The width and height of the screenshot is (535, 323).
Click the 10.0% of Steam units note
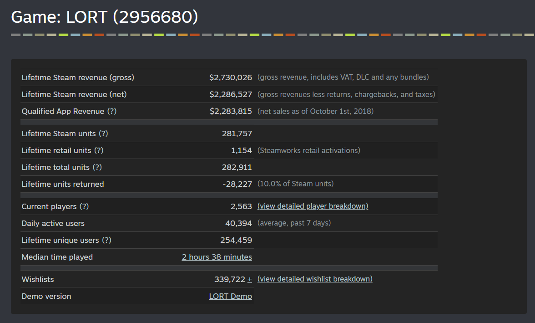click(296, 184)
